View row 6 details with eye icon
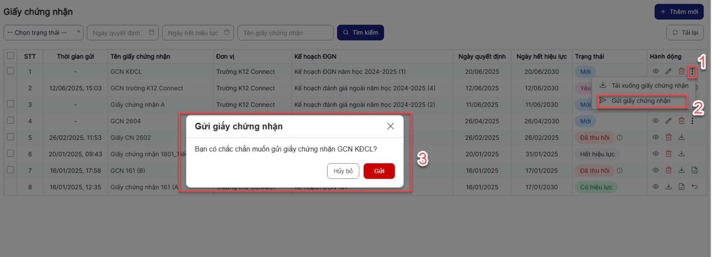 [655, 154]
